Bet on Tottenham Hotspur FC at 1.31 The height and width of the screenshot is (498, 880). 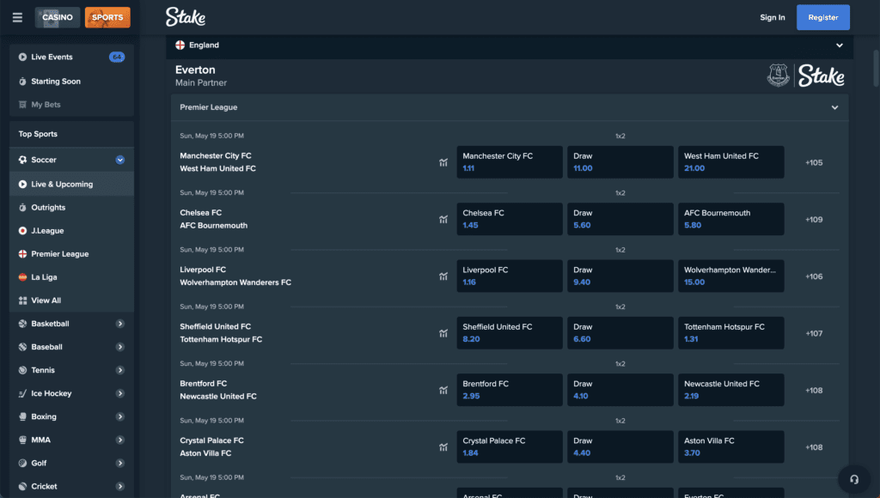(x=731, y=332)
